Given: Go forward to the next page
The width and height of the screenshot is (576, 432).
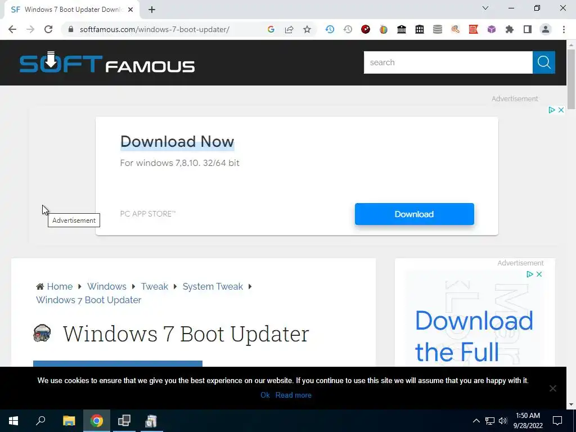Looking at the screenshot, I should click(x=30, y=29).
